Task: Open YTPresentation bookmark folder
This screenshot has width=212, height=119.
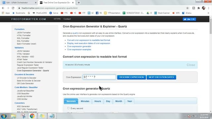Action: (x=112, y=13)
